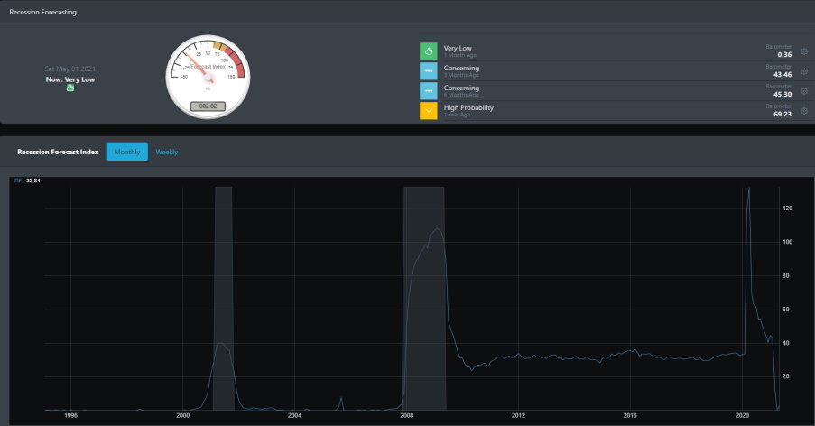Select the High Probability 1 Year Ago row

point(615,110)
